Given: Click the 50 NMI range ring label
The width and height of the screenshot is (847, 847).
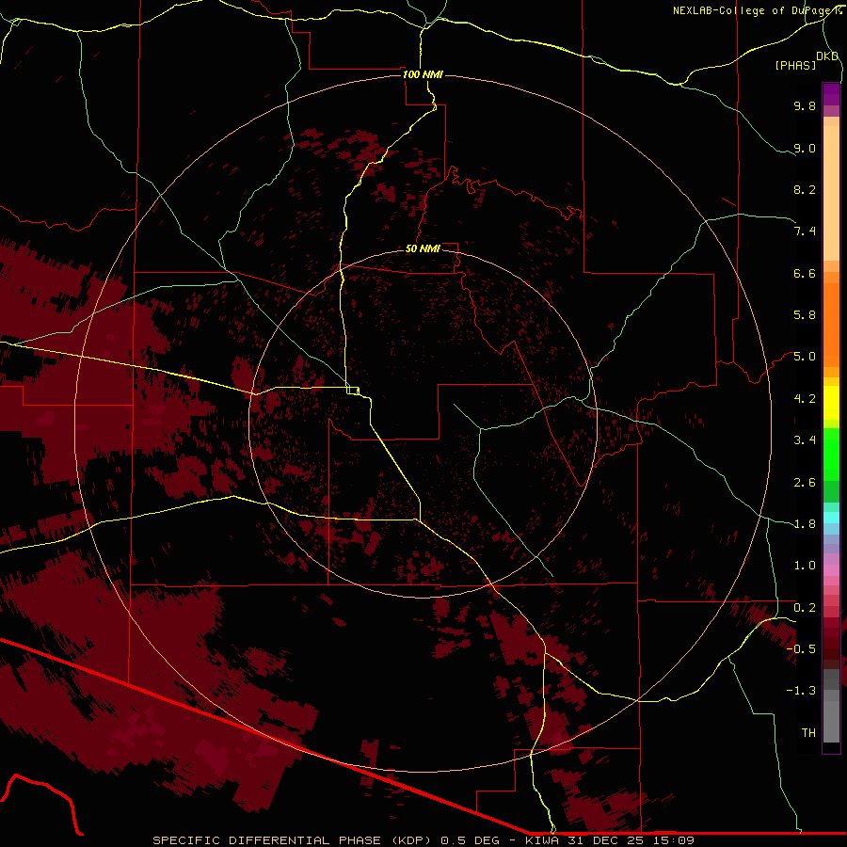Looking at the screenshot, I should [x=423, y=248].
